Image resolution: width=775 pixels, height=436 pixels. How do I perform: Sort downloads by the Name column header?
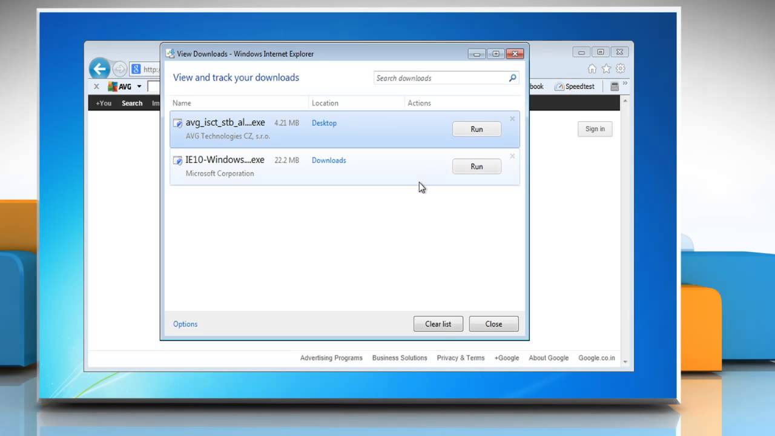(182, 103)
